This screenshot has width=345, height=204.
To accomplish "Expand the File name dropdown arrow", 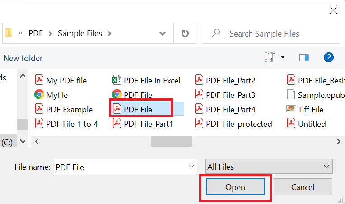I will point(191,167).
